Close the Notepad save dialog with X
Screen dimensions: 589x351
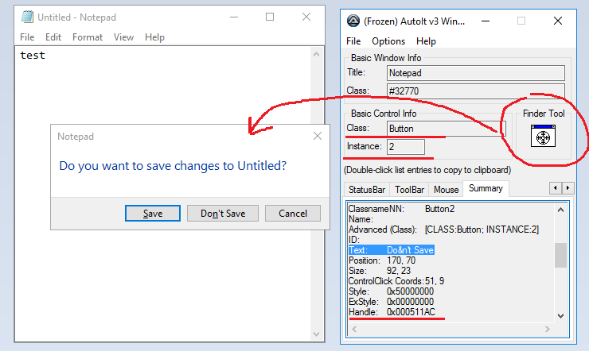coord(318,136)
